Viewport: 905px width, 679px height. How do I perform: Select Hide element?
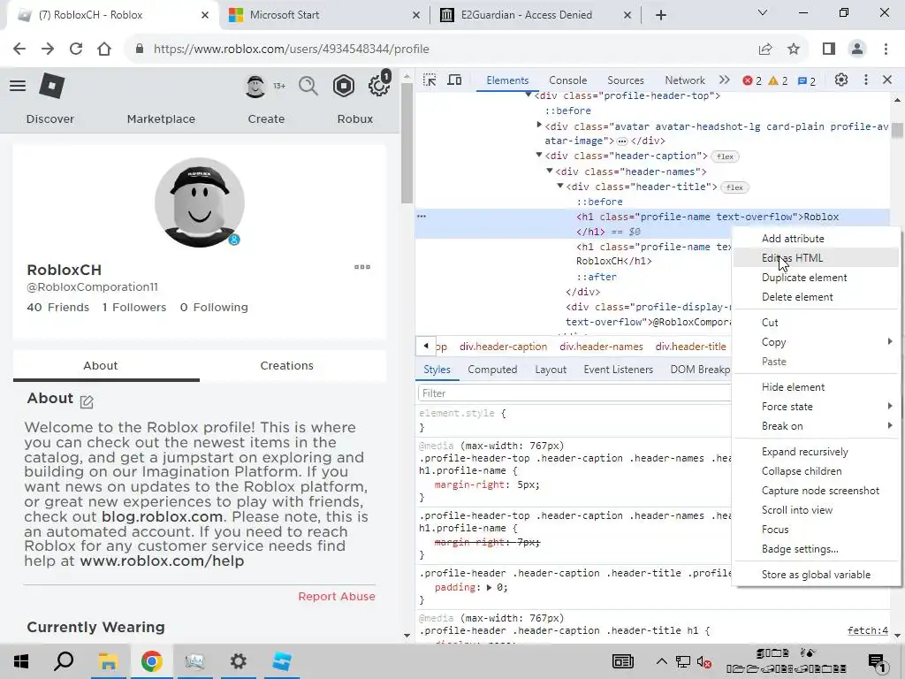point(815,387)
